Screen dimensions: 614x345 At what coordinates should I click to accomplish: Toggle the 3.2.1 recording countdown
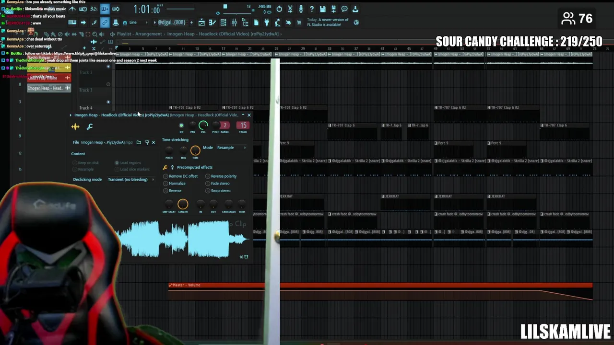coord(94,9)
